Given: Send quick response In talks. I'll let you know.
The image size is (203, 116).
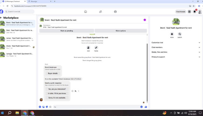Looking at the screenshot, I should (x=57, y=93).
